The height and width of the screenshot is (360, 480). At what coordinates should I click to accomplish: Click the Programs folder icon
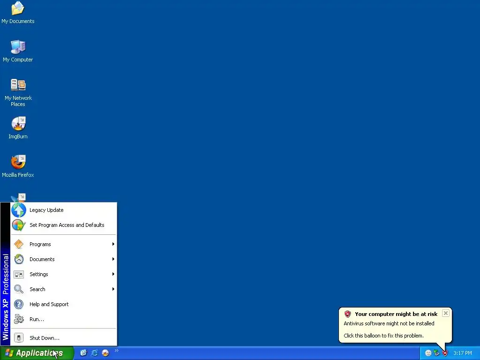pyautogui.click(x=19, y=244)
